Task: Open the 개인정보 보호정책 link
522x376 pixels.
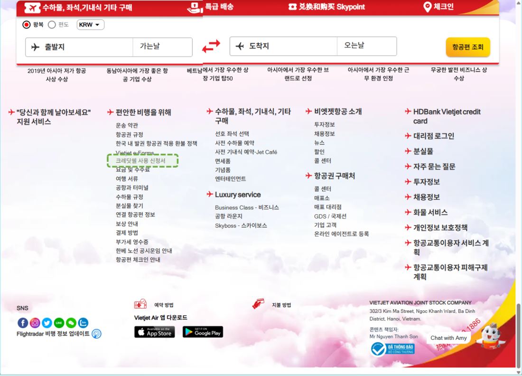Action: point(440,227)
